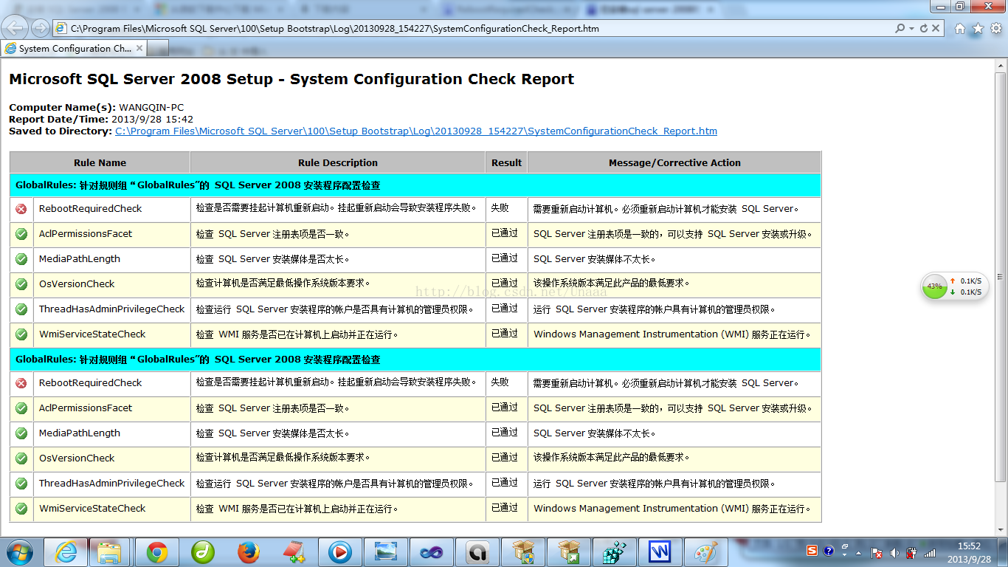Open the red notepad taskbar icon

[x=294, y=552]
